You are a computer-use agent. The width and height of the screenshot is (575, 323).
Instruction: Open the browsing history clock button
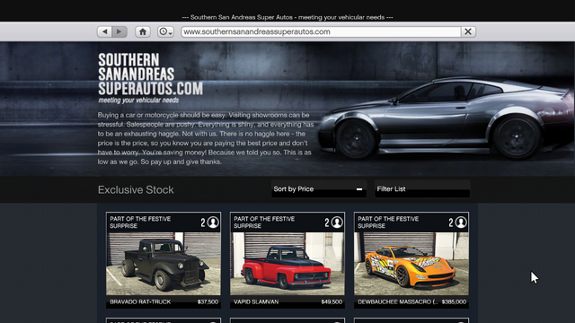[165, 31]
